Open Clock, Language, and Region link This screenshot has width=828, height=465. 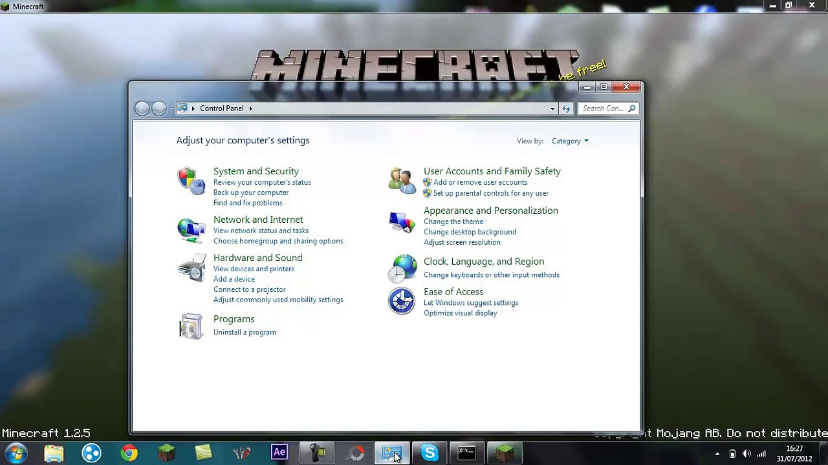[484, 262]
